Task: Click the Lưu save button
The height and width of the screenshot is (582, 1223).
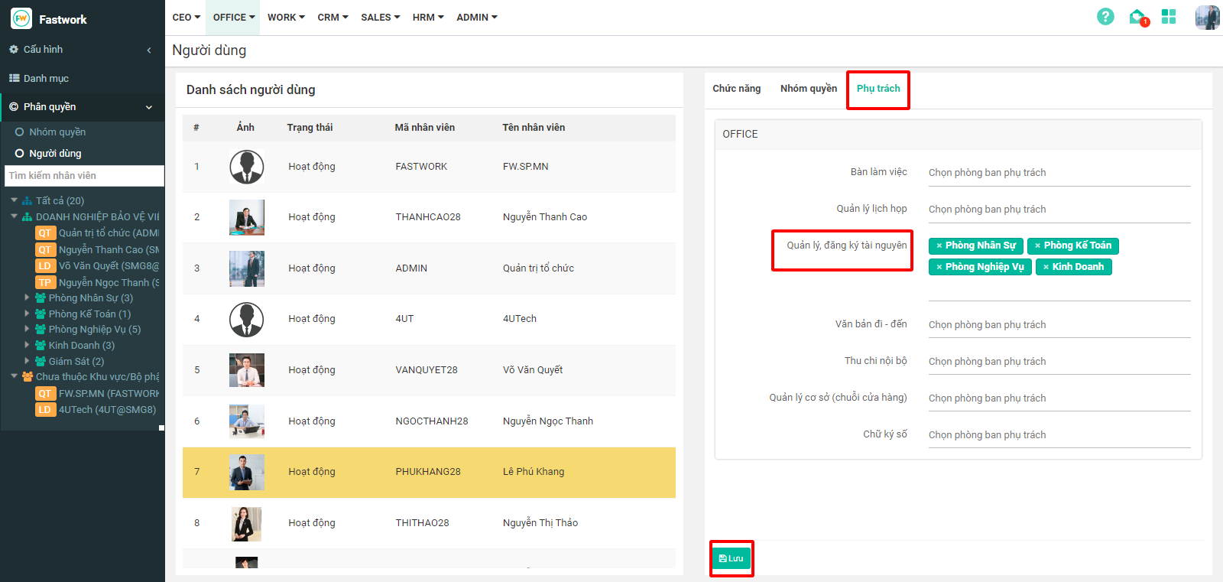Action: (732, 558)
